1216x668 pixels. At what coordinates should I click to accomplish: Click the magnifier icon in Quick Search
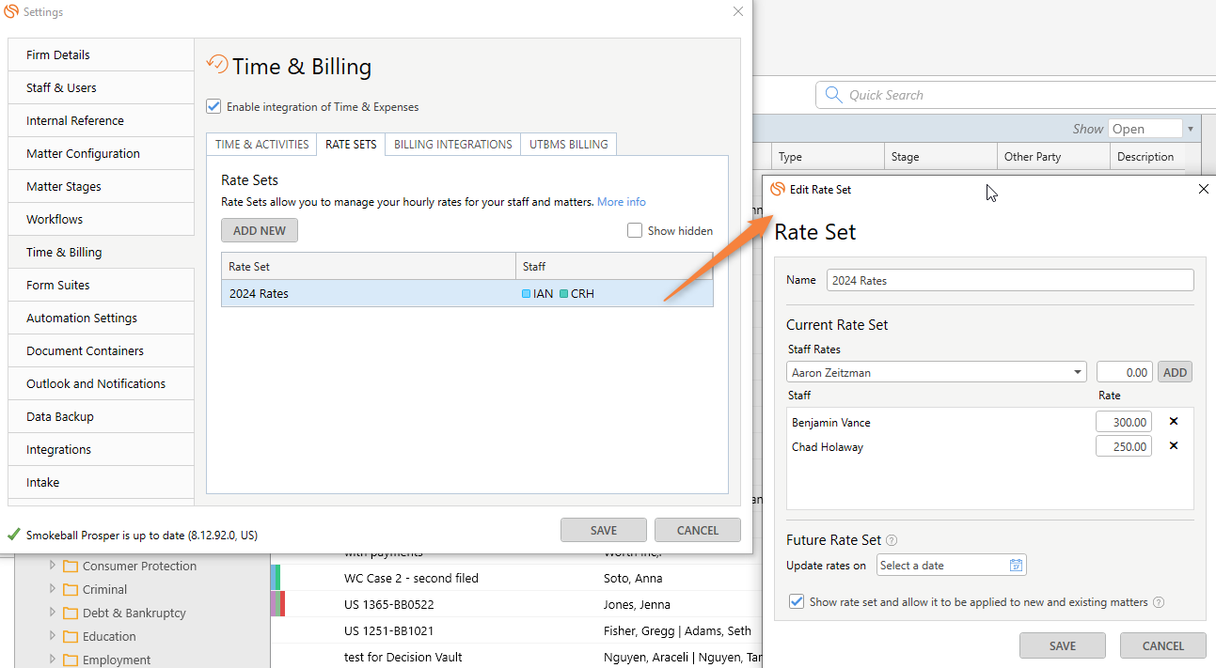point(833,95)
